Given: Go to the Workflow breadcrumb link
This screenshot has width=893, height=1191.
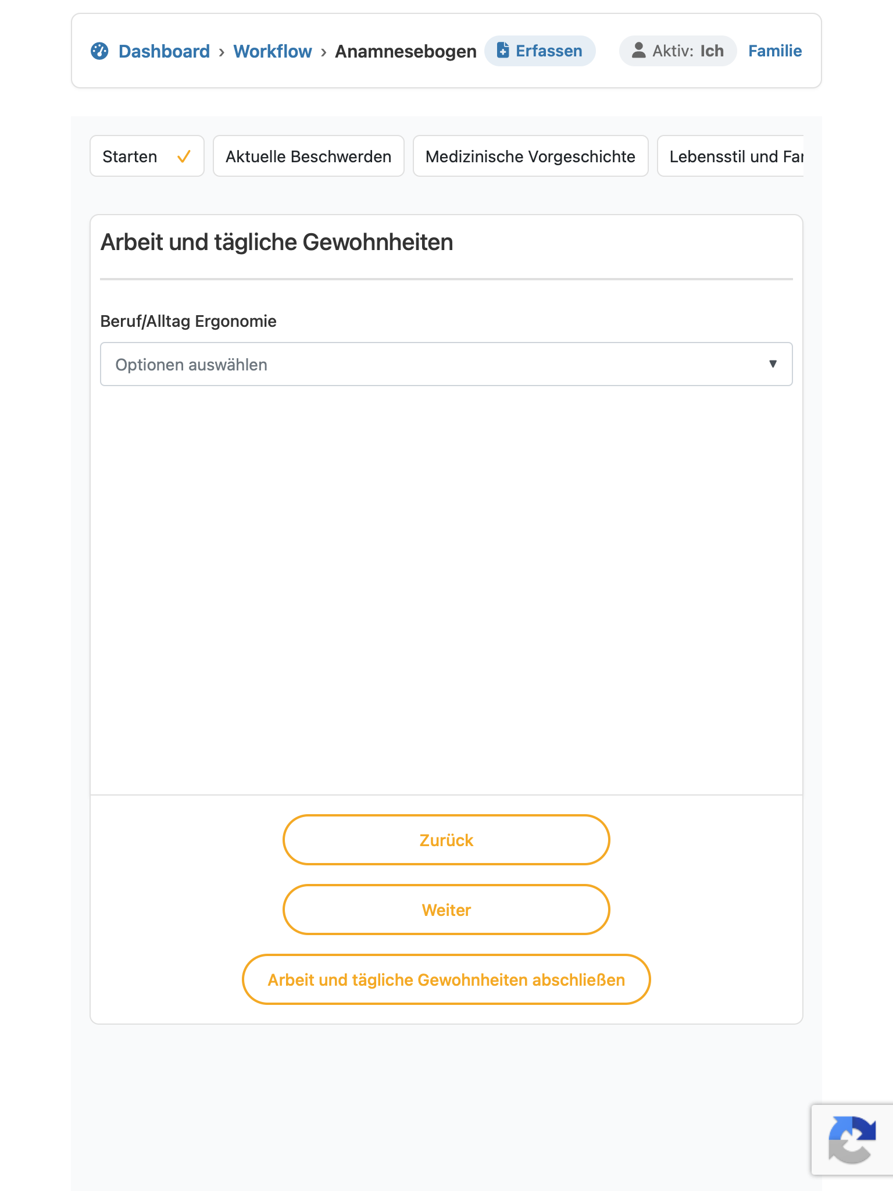Looking at the screenshot, I should [x=273, y=51].
